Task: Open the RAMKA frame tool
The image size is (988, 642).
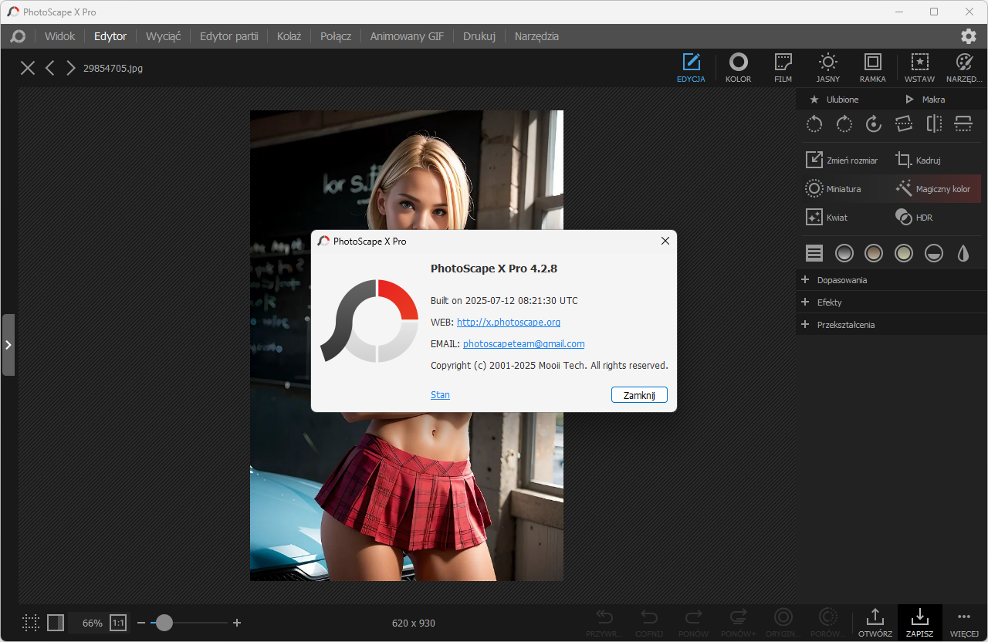Action: [x=873, y=68]
